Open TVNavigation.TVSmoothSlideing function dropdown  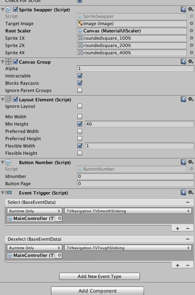click(128, 211)
